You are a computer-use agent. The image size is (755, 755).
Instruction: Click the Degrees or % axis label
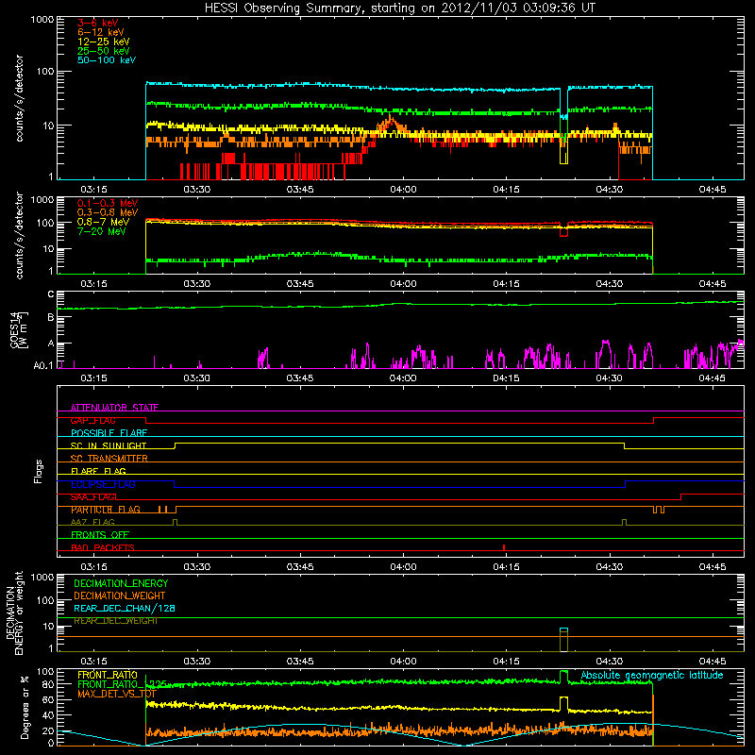coord(25,707)
